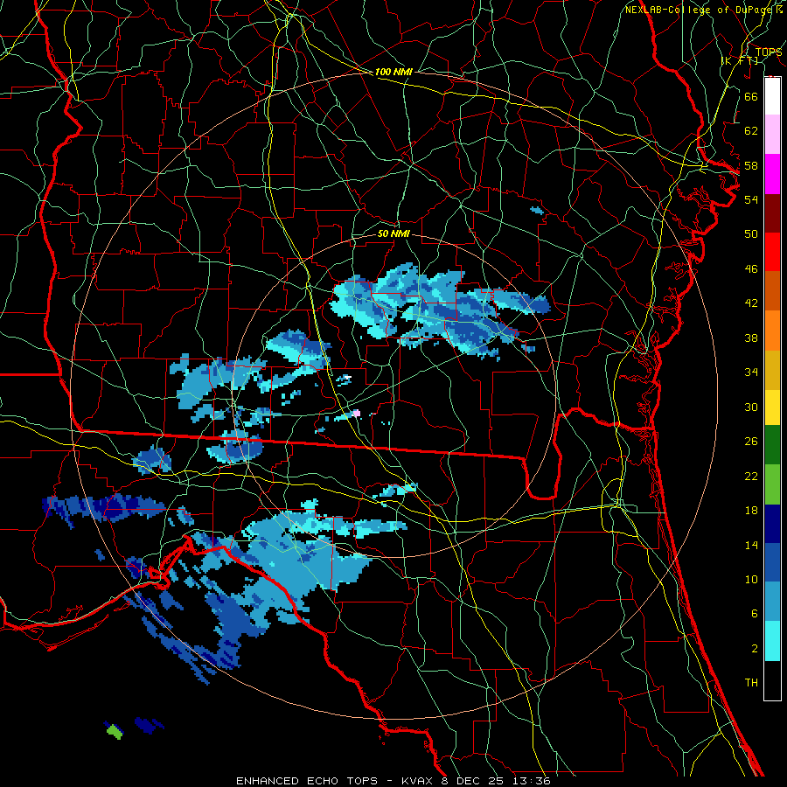Click legend value 6

755,614
